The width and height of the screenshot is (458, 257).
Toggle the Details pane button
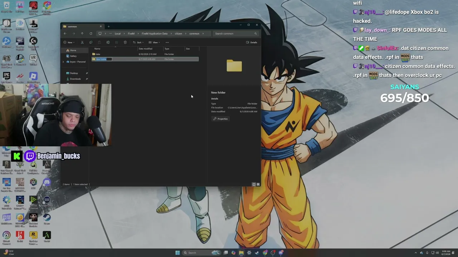[252, 42]
